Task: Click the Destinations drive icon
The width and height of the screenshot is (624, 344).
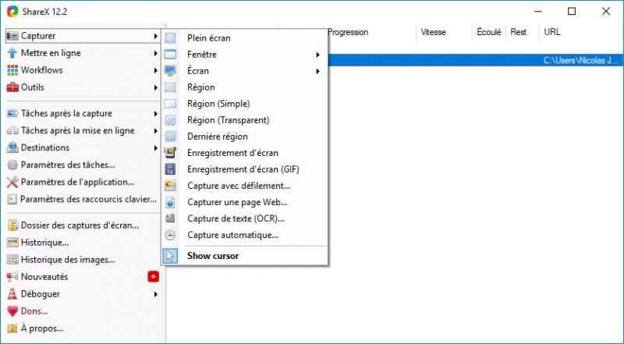Action: click(x=12, y=147)
